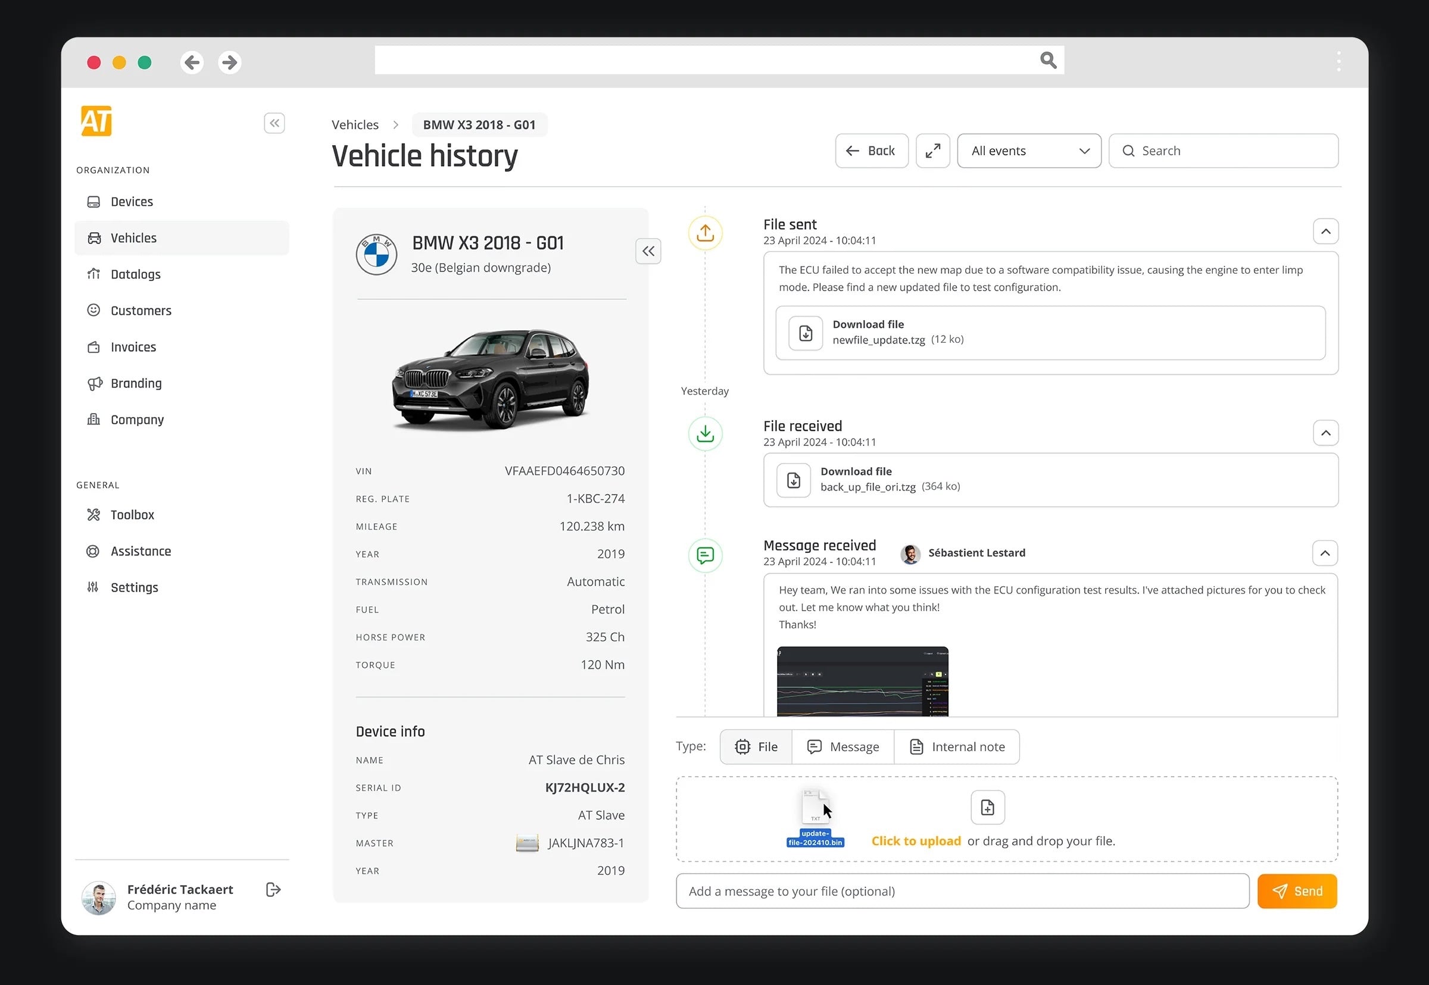Image resolution: width=1429 pixels, height=985 pixels.
Task: Click the BMW brand logo
Action: click(376, 254)
